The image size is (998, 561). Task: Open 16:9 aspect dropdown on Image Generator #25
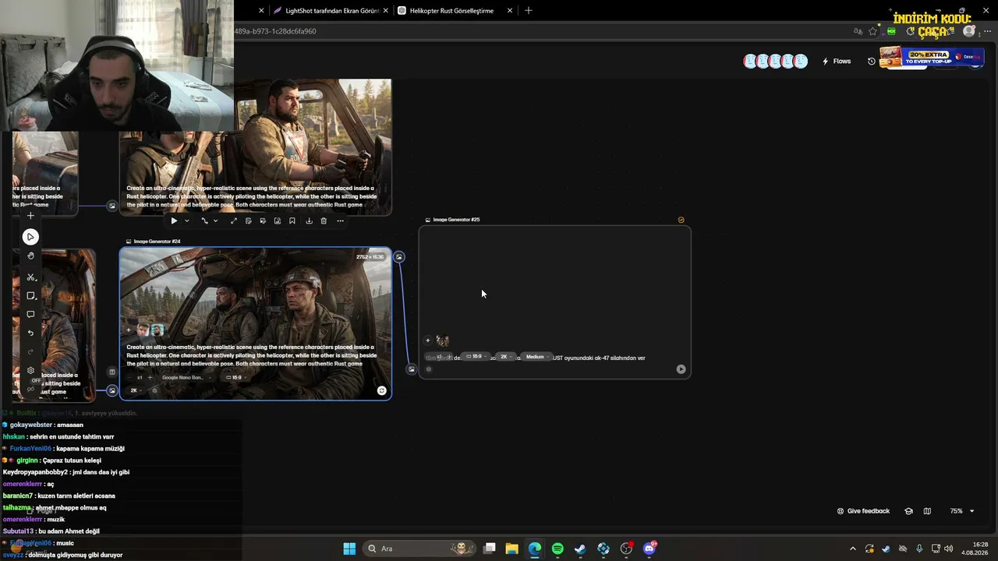(476, 357)
